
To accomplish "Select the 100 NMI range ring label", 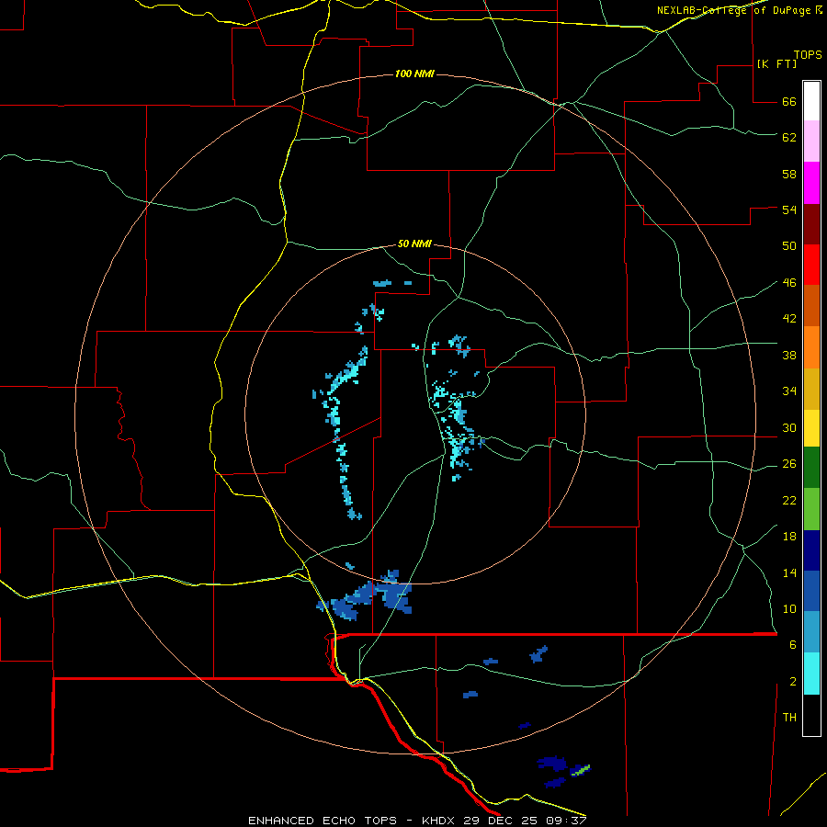I will (414, 74).
